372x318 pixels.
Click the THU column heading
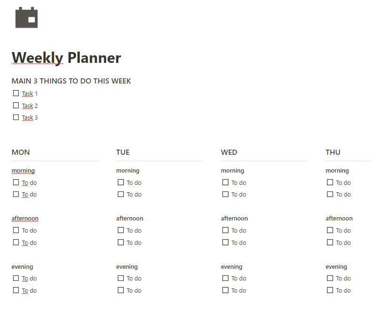pos(333,152)
